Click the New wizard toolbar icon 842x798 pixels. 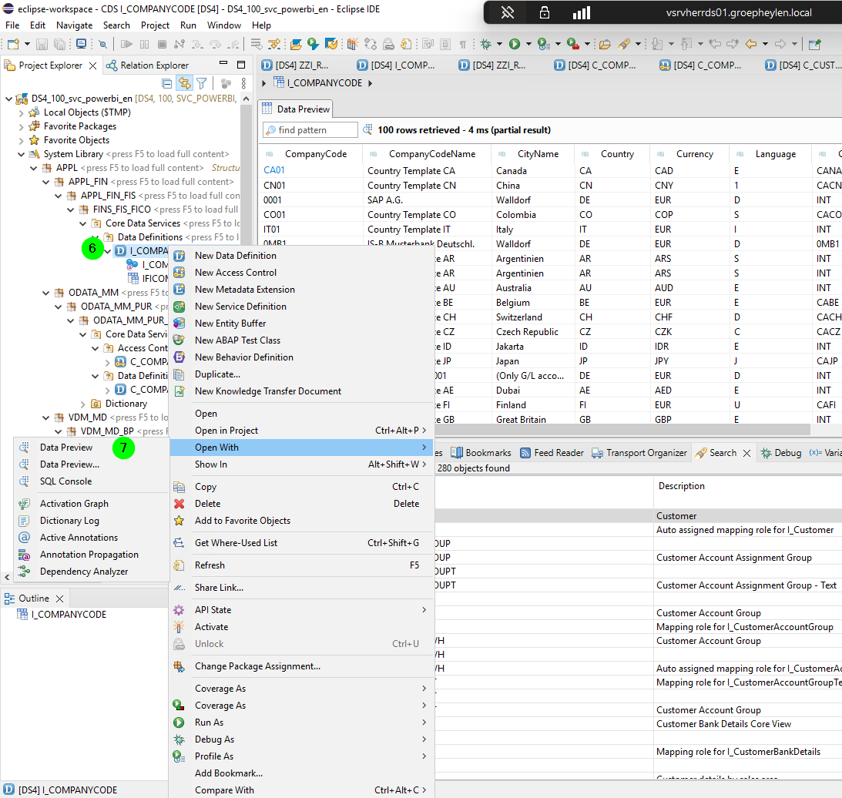click(x=13, y=44)
